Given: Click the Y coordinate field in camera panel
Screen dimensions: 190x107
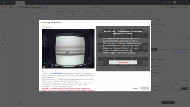Looking at the screenshot, I should 168,38.
